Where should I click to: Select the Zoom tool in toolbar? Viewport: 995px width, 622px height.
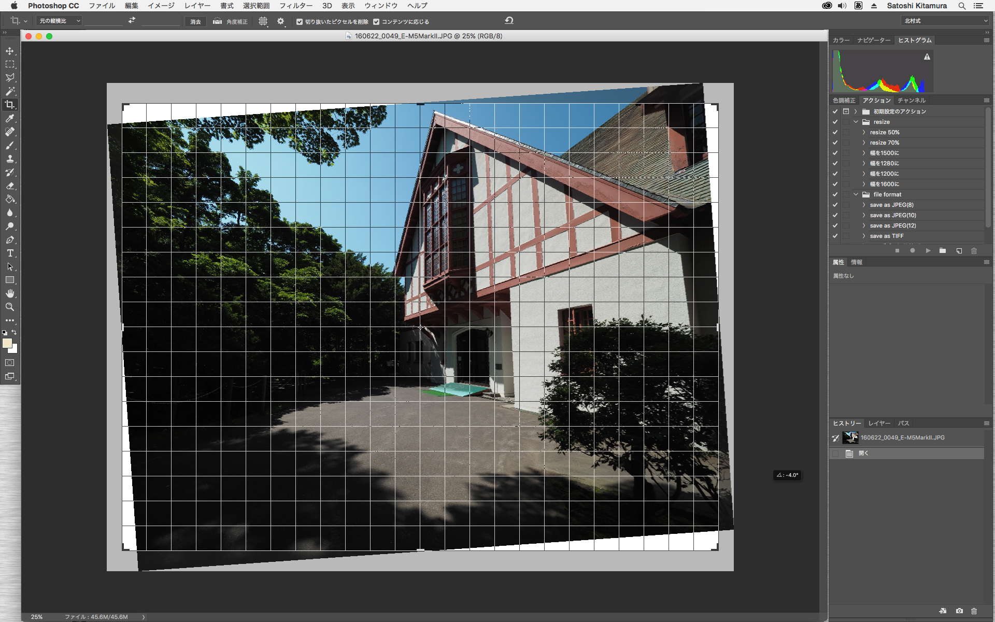coord(10,307)
